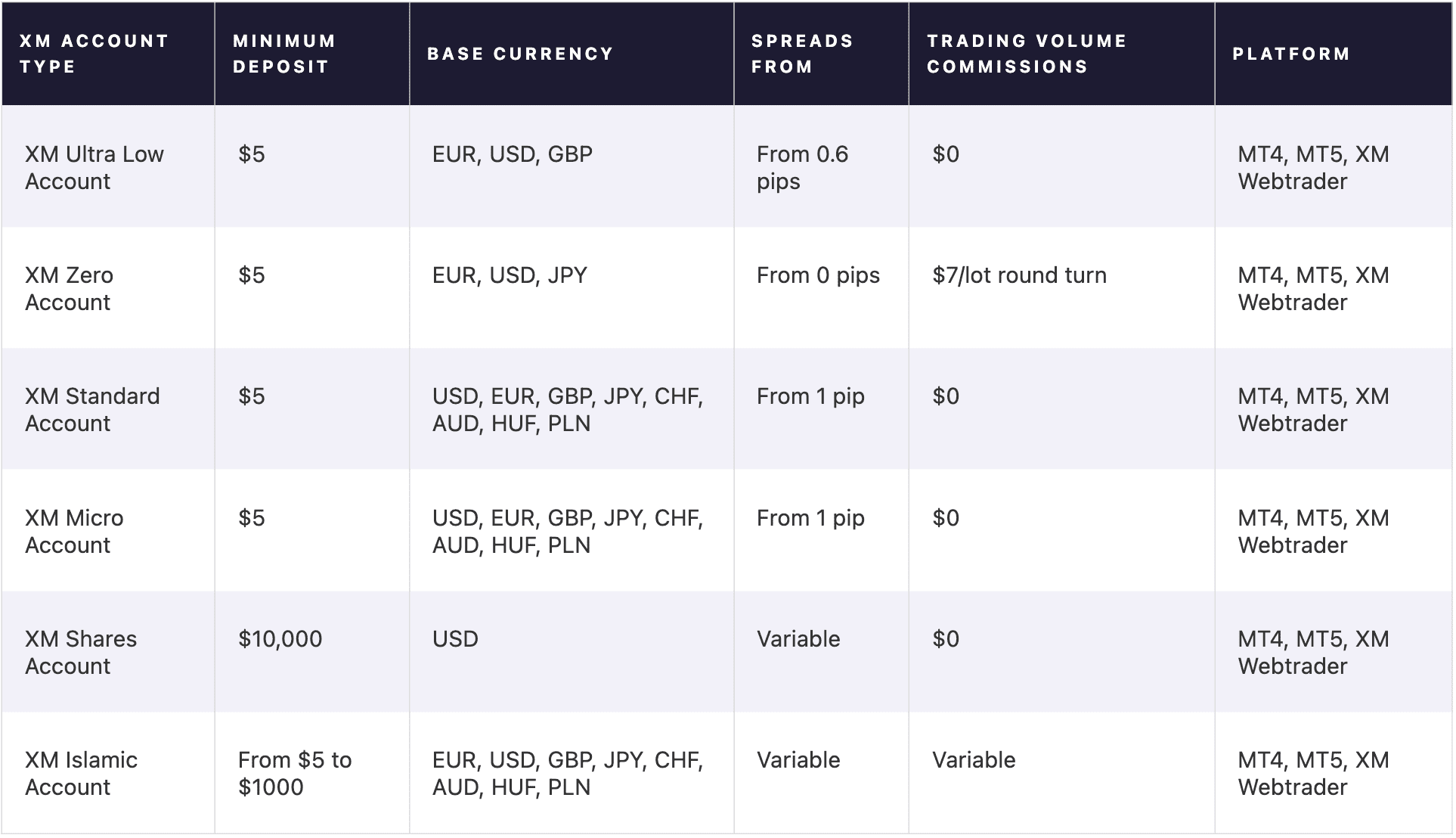
Task: Click the Variable commissions cell for Islamic Account
Action: click(x=974, y=760)
